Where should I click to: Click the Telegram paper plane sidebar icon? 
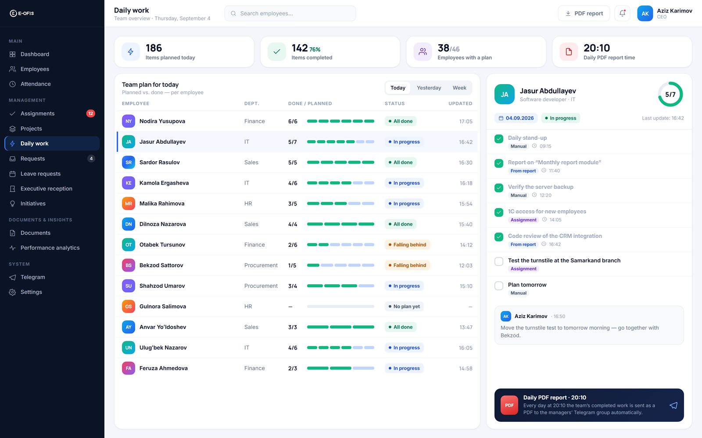(12, 277)
